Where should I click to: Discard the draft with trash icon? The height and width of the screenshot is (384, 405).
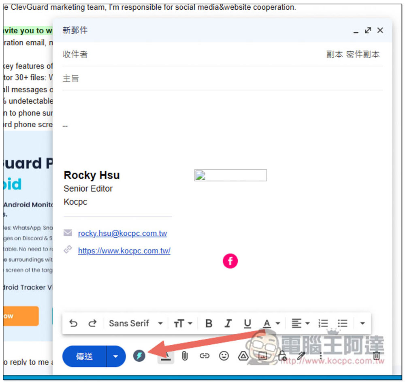(376, 356)
